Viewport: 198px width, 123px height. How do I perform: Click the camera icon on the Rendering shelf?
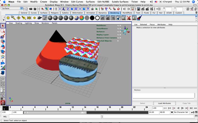coord(40,18)
